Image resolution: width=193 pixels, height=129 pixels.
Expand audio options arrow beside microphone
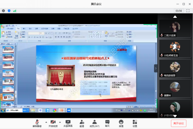click(x=46, y=122)
